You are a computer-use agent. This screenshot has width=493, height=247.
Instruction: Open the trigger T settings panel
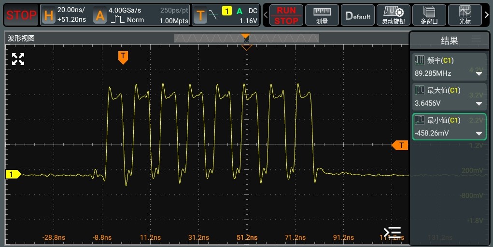click(x=200, y=15)
